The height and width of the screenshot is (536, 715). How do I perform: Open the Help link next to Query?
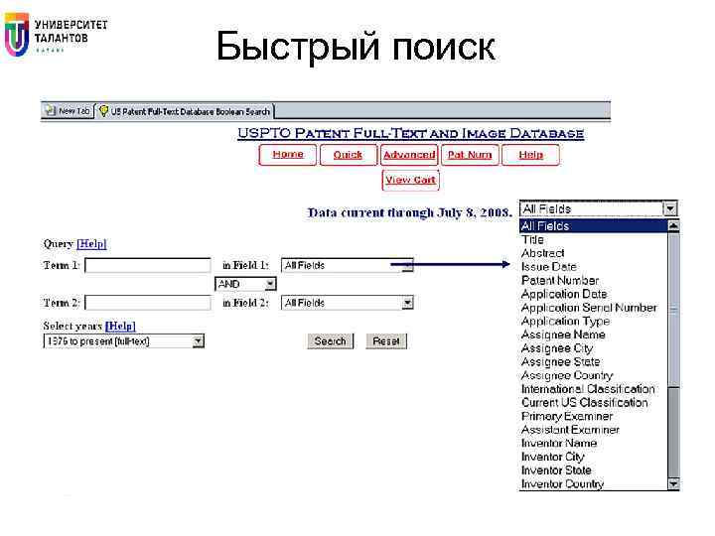tap(91, 244)
